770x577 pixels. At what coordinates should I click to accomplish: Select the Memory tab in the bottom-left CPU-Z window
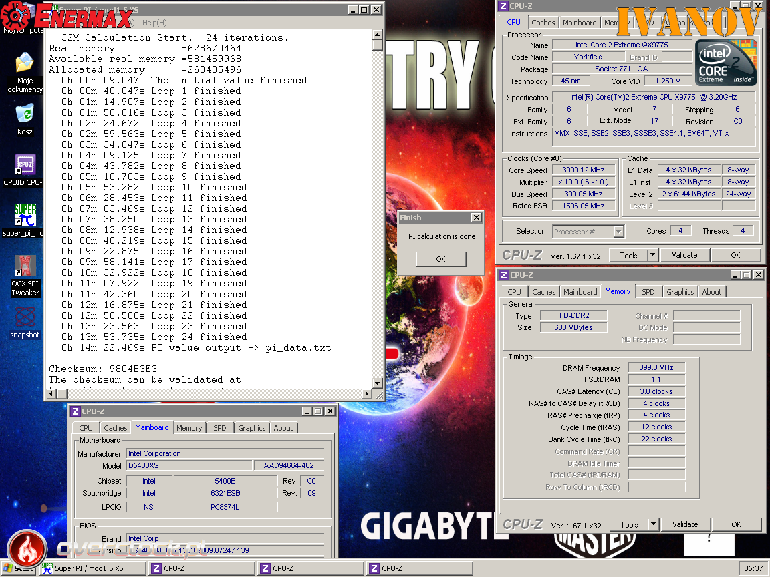(189, 428)
